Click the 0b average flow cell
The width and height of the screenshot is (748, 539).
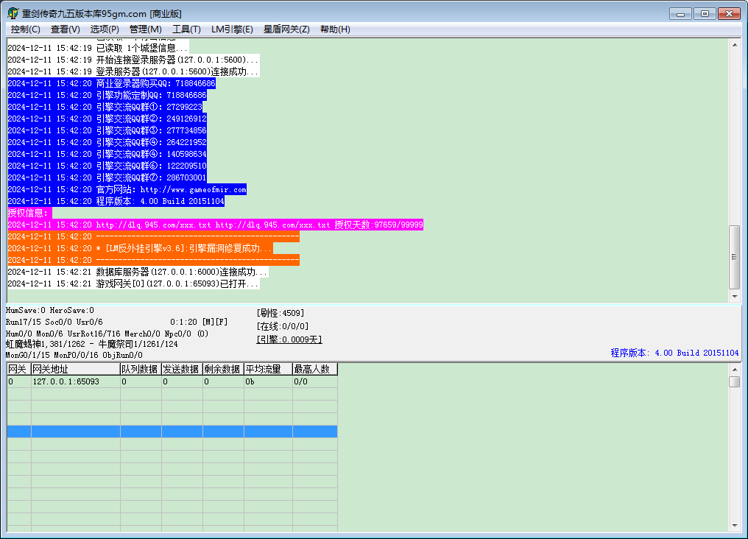pos(268,381)
